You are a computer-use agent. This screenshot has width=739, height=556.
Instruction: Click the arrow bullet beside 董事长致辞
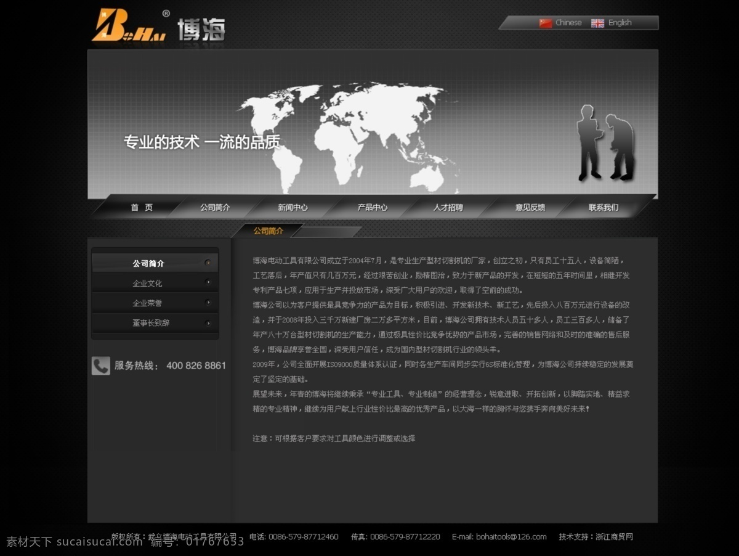pos(208,322)
